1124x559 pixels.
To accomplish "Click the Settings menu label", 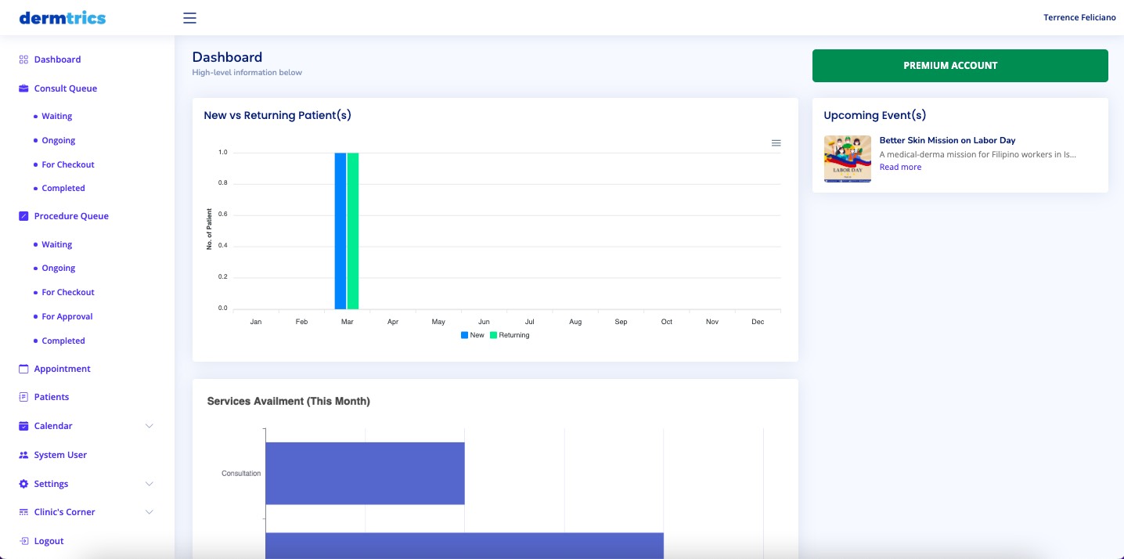I will coord(51,484).
